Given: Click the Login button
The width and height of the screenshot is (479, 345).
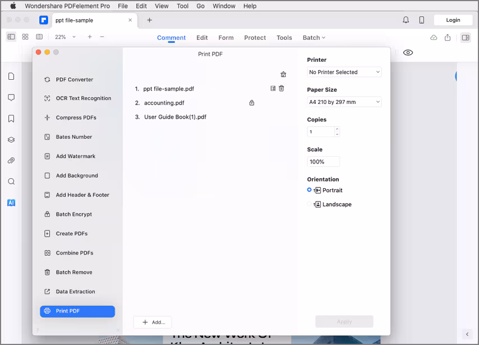Looking at the screenshot, I should click(453, 20).
